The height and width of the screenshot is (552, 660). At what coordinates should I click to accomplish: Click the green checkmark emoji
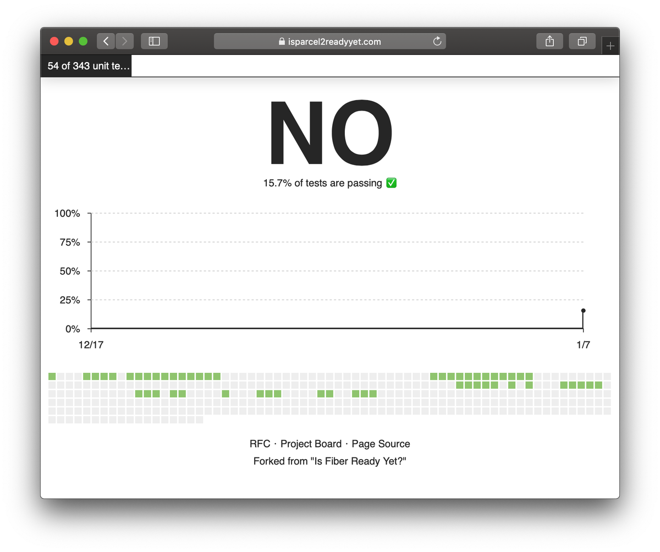coord(391,183)
